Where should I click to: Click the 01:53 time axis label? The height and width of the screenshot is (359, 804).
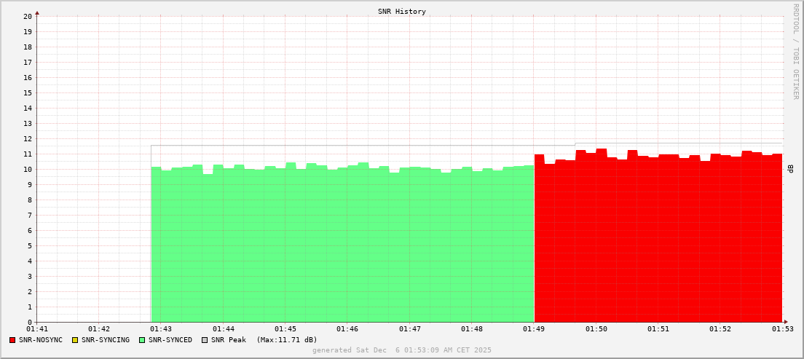tap(782, 329)
